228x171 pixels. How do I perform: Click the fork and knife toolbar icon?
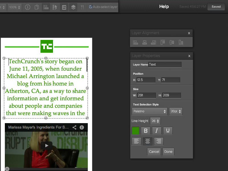(x=82, y=7)
